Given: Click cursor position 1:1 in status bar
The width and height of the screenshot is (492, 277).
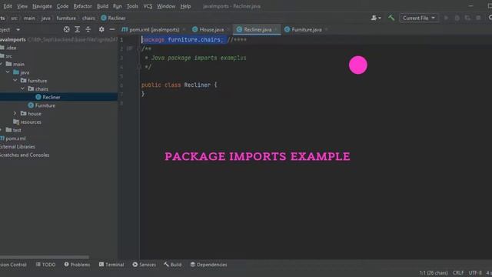Looking at the screenshot, I should click(434, 272).
